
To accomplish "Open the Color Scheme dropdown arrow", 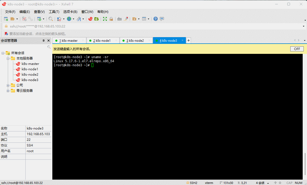I will click(x=64, y=19).
